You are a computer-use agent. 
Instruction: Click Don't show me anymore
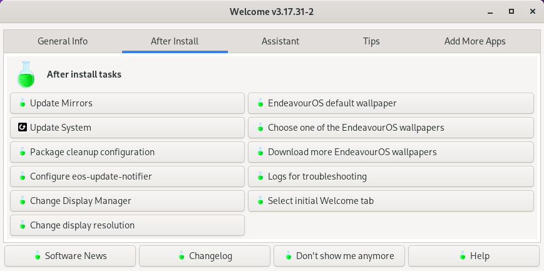[x=339, y=256]
